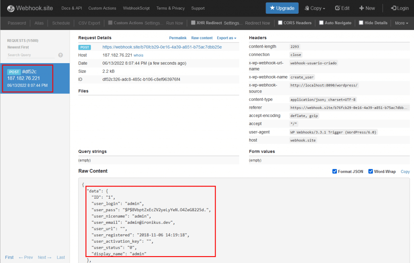Click the Webhook.site logo icon
414x263 pixels.
(11, 8)
